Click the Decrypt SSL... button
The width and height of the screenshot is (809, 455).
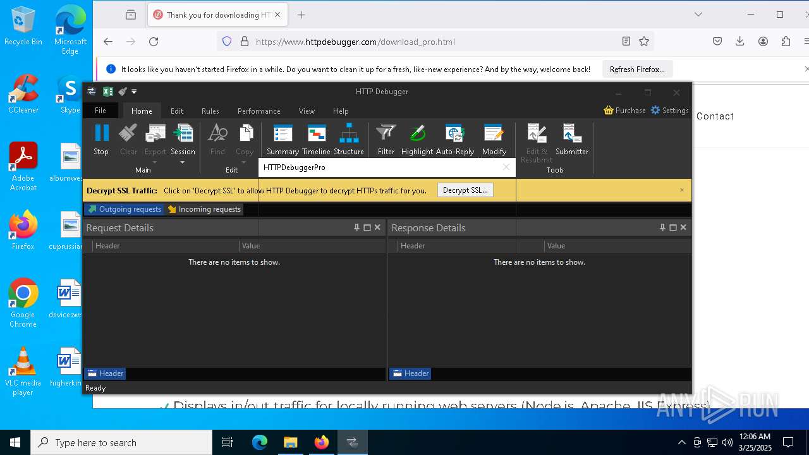pyautogui.click(x=465, y=190)
